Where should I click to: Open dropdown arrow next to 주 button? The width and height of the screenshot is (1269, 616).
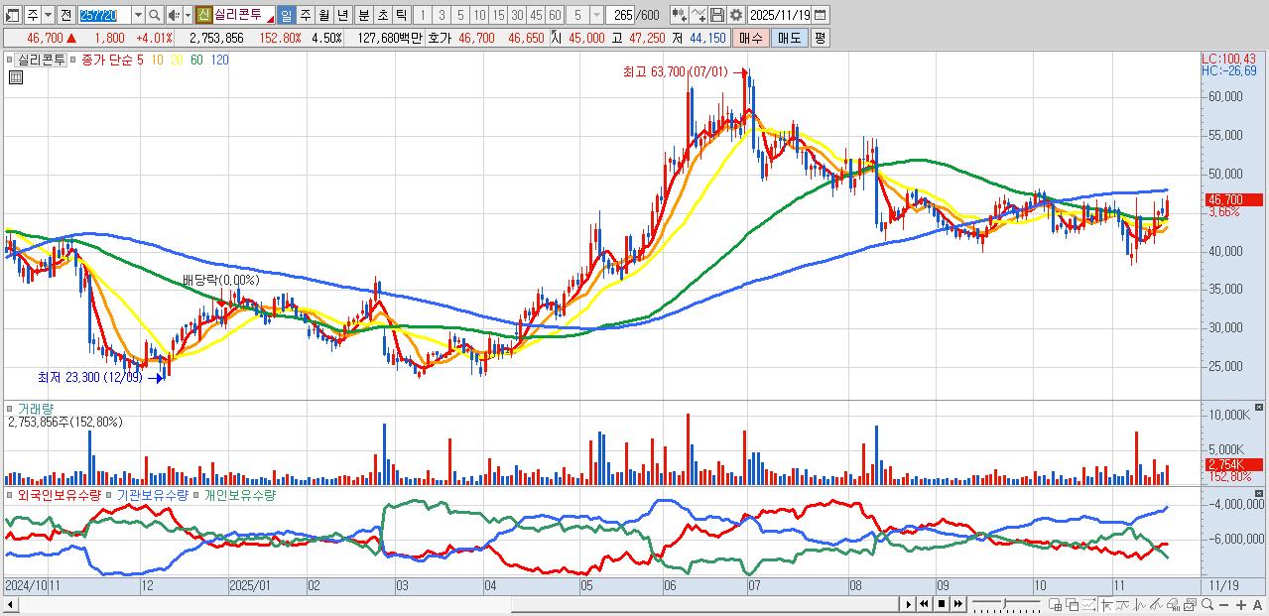pyautogui.click(x=48, y=15)
